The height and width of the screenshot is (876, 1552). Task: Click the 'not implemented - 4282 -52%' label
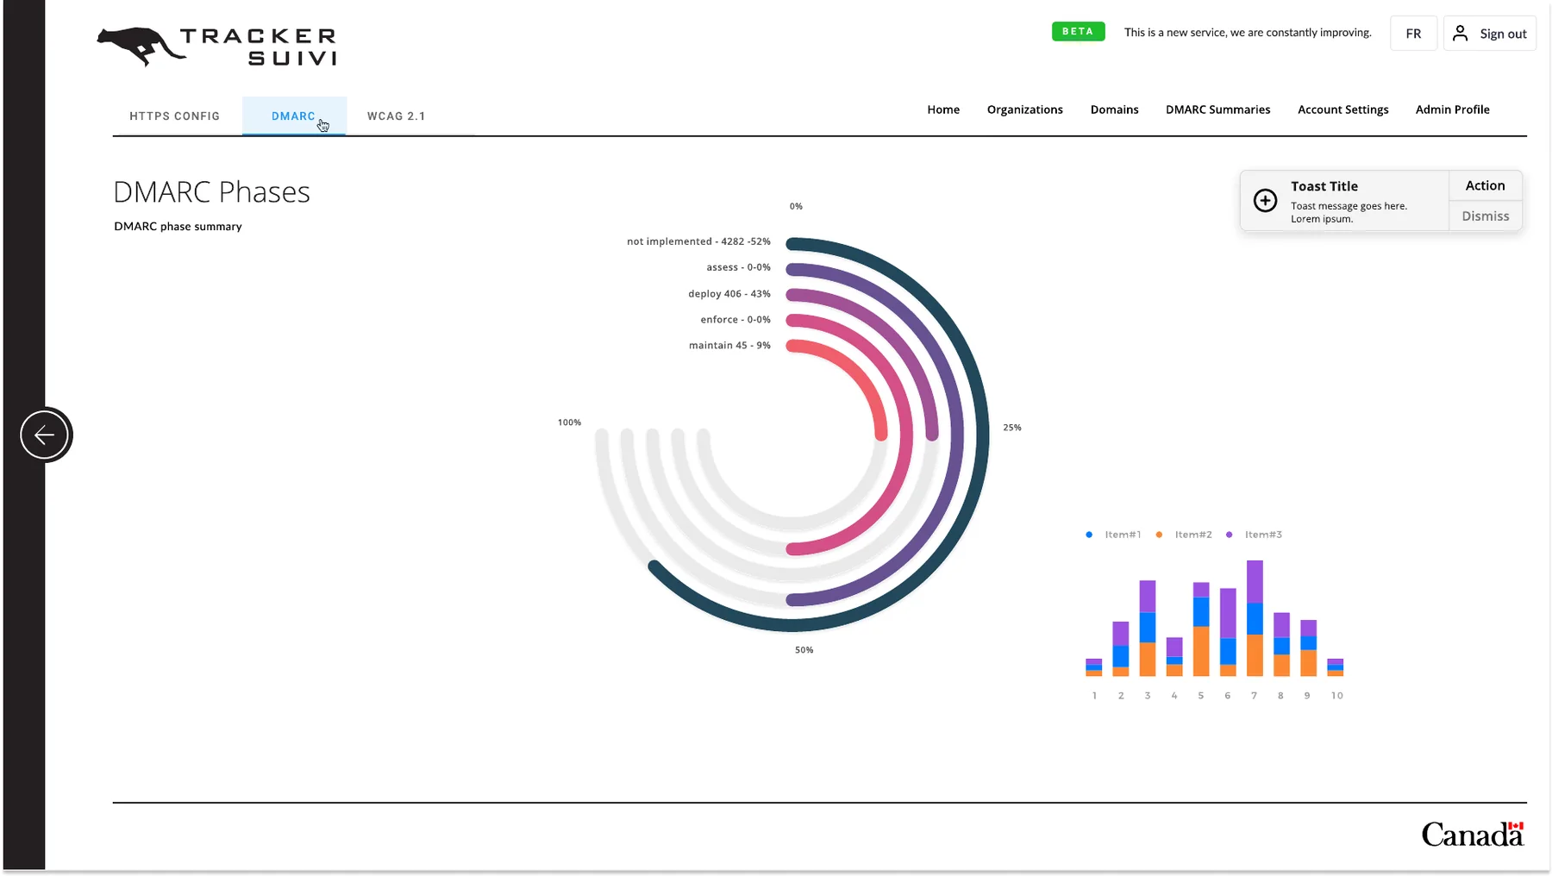coord(698,241)
